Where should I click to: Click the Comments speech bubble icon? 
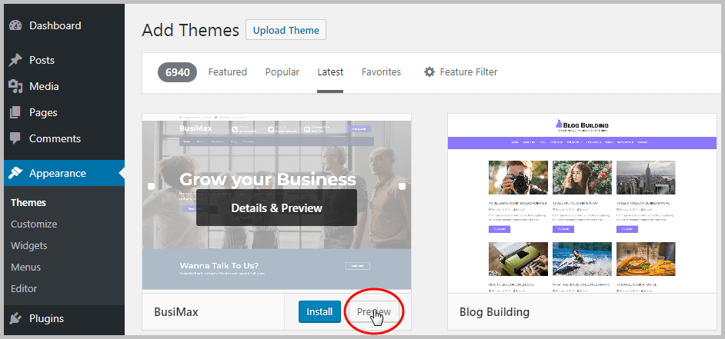coord(15,139)
